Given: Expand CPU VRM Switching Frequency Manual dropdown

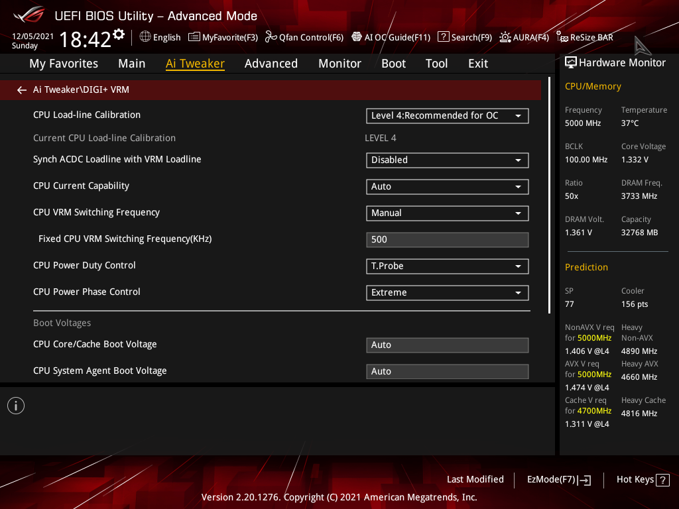Looking at the screenshot, I should coord(448,213).
